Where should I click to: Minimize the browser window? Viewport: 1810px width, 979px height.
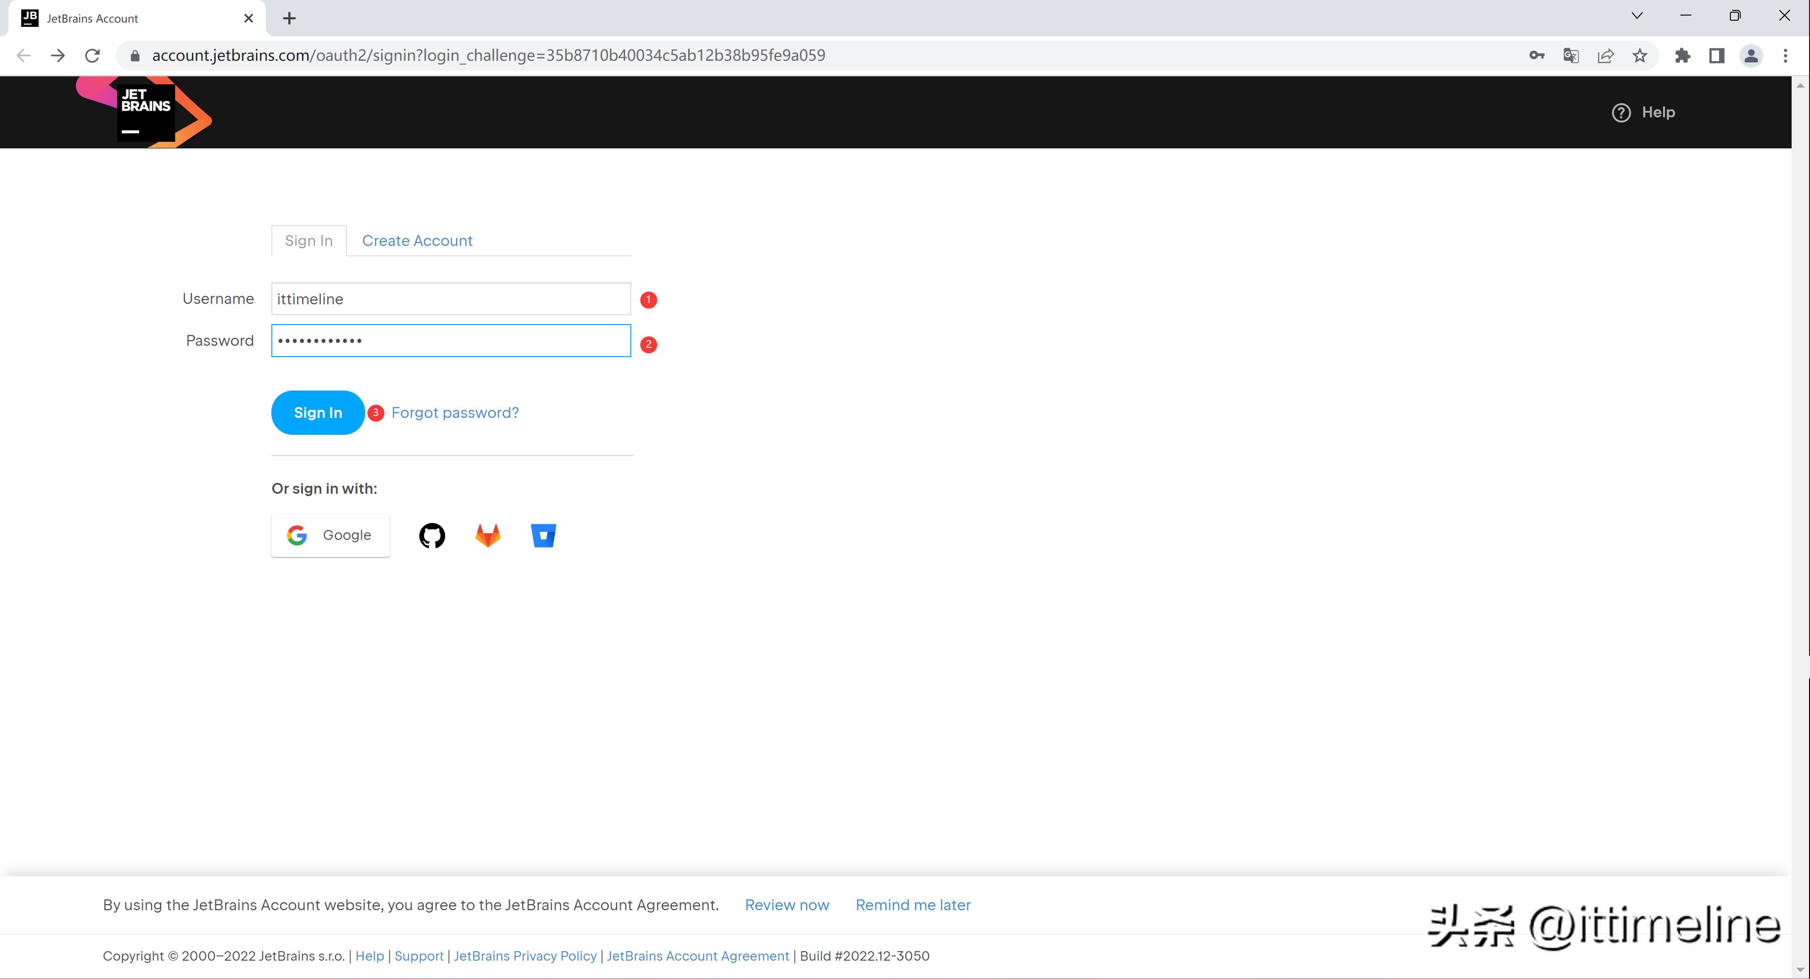[1686, 16]
